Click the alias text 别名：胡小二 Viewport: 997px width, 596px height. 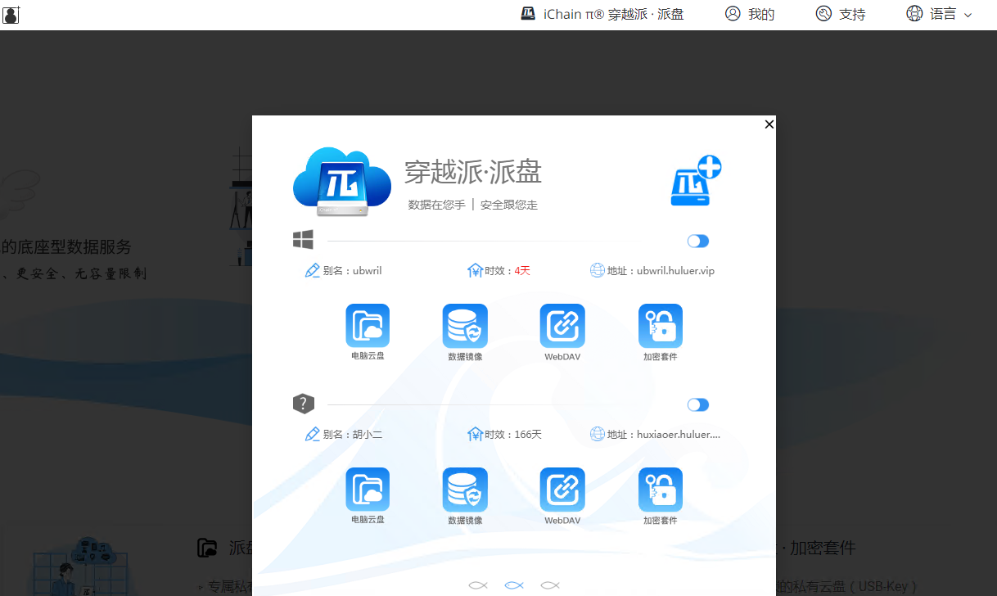point(353,435)
